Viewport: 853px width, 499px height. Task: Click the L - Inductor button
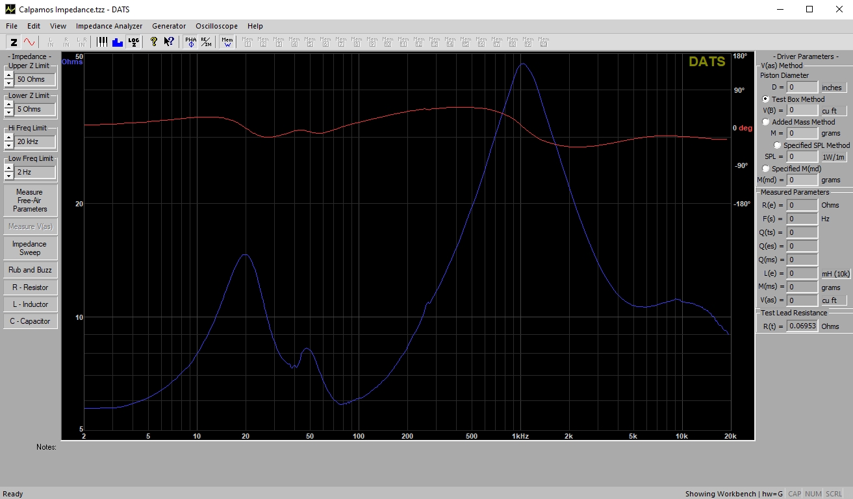30,304
